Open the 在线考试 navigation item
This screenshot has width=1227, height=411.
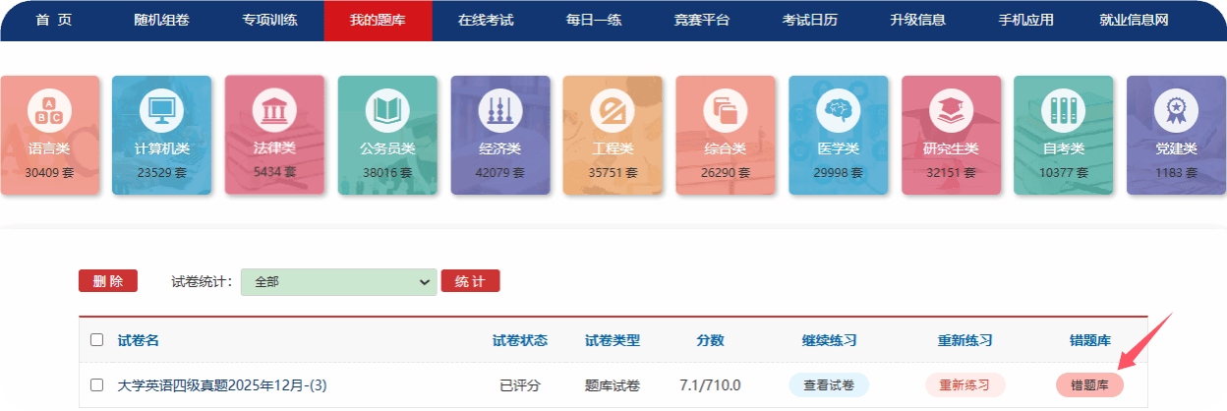486,20
